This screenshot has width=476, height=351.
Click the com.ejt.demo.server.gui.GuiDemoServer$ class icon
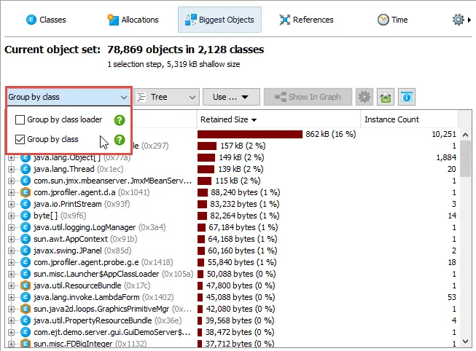26,332
